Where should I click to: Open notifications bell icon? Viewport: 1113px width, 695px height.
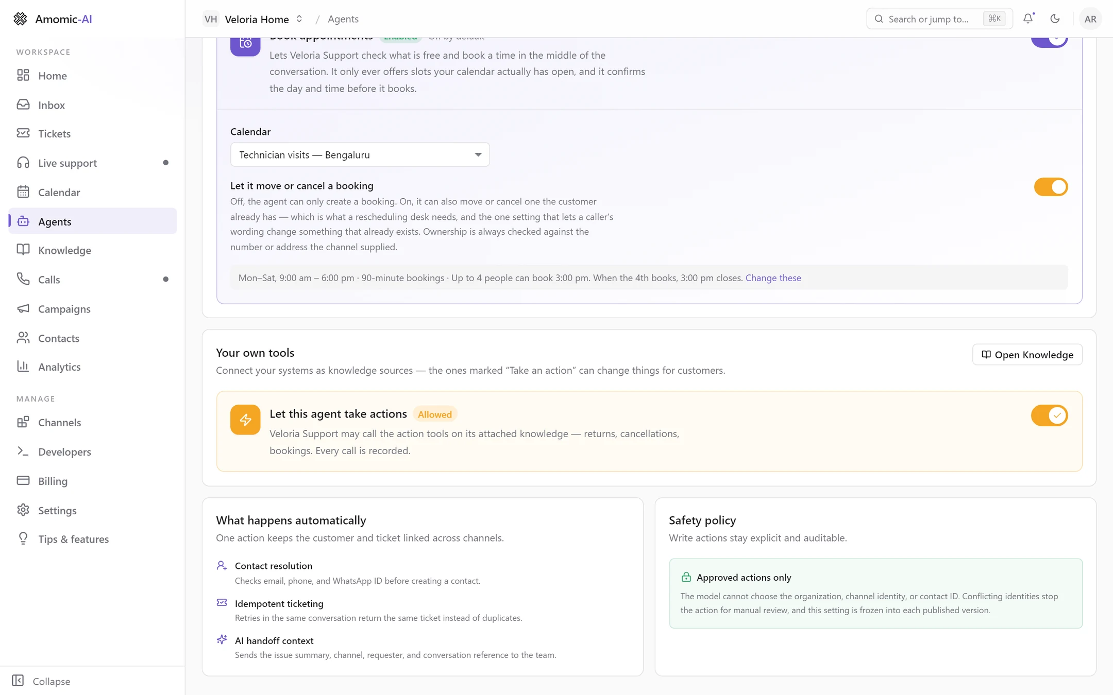[1028, 19]
